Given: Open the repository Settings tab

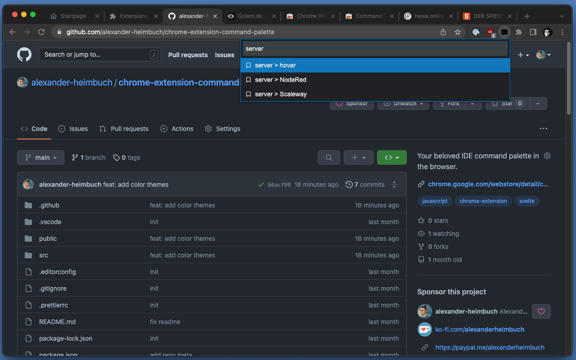Looking at the screenshot, I should tap(222, 129).
